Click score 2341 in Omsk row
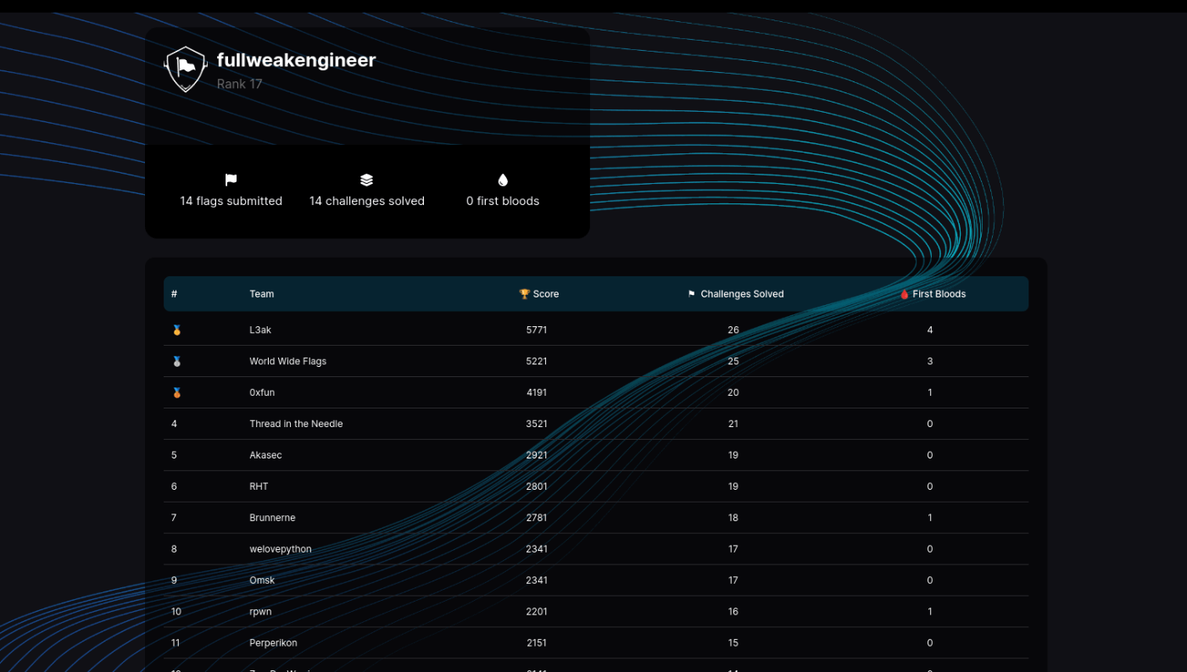This screenshot has width=1187, height=672. click(537, 580)
